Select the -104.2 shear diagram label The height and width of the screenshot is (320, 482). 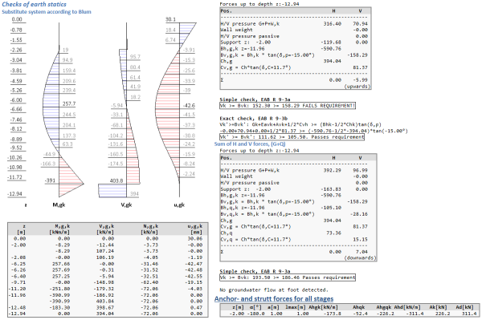coord(116,136)
